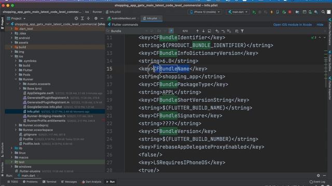Viewport: 332px width, 186px height.
Task: Open the TODO tool window tab
Action: [12, 181]
